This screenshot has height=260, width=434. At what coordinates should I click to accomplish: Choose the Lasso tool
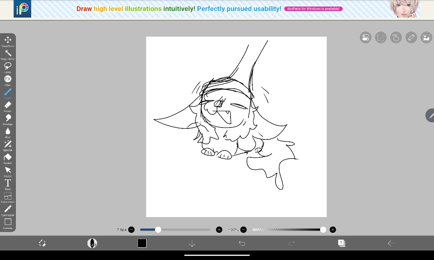pos(7,66)
